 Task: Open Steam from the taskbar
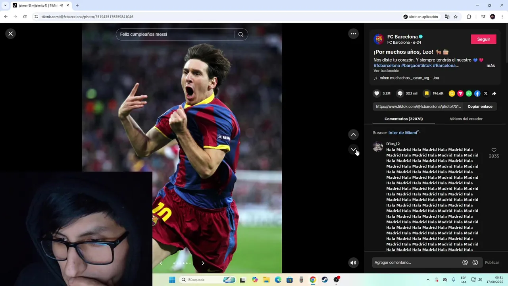coord(325,280)
